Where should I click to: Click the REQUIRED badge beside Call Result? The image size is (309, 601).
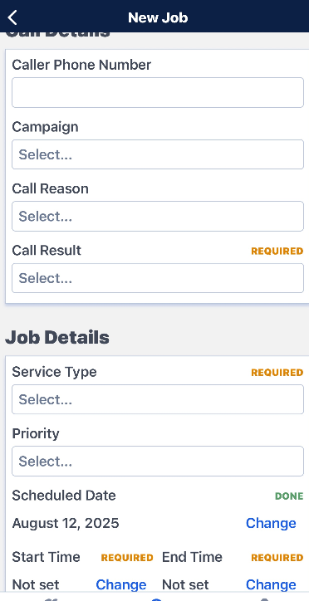[x=277, y=251]
